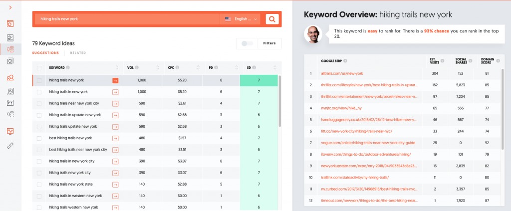Open the English language dropdown

241,19
